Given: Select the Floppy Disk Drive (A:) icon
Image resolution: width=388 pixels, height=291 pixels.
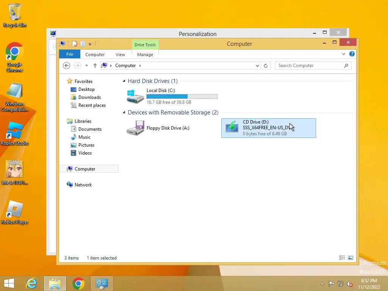Looking at the screenshot, I should (x=135, y=128).
